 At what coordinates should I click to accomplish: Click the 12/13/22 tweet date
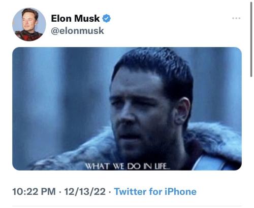pyautogui.click(x=85, y=192)
